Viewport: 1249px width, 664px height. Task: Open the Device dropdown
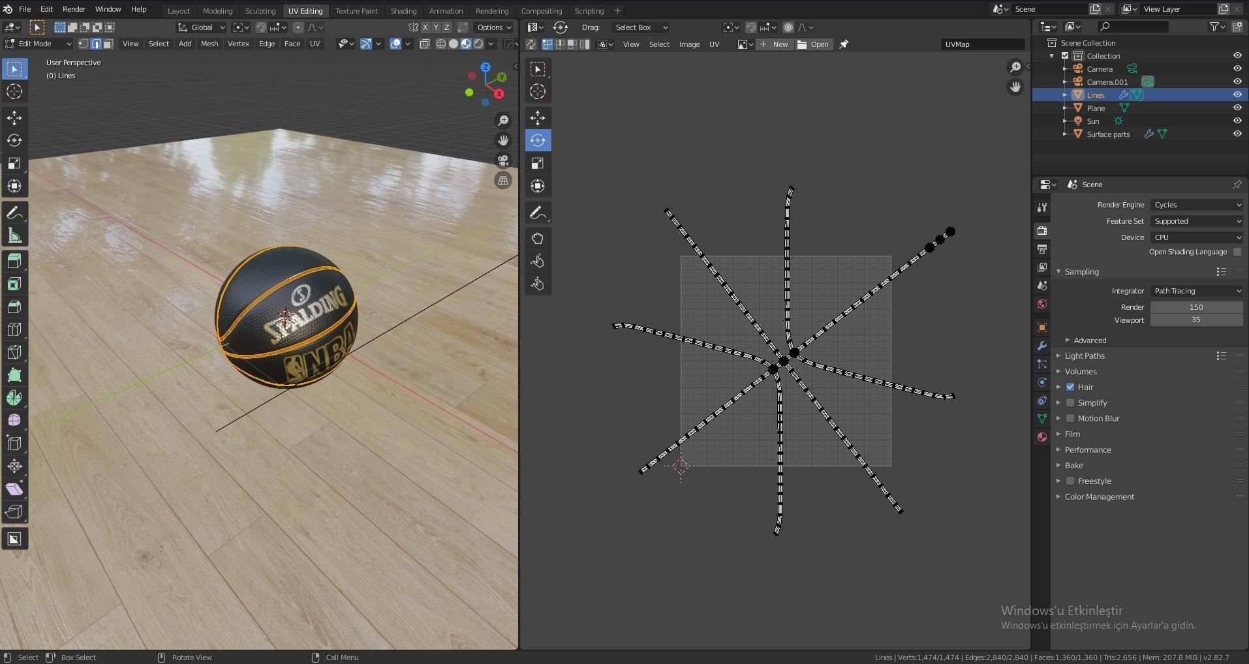coord(1196,237)
